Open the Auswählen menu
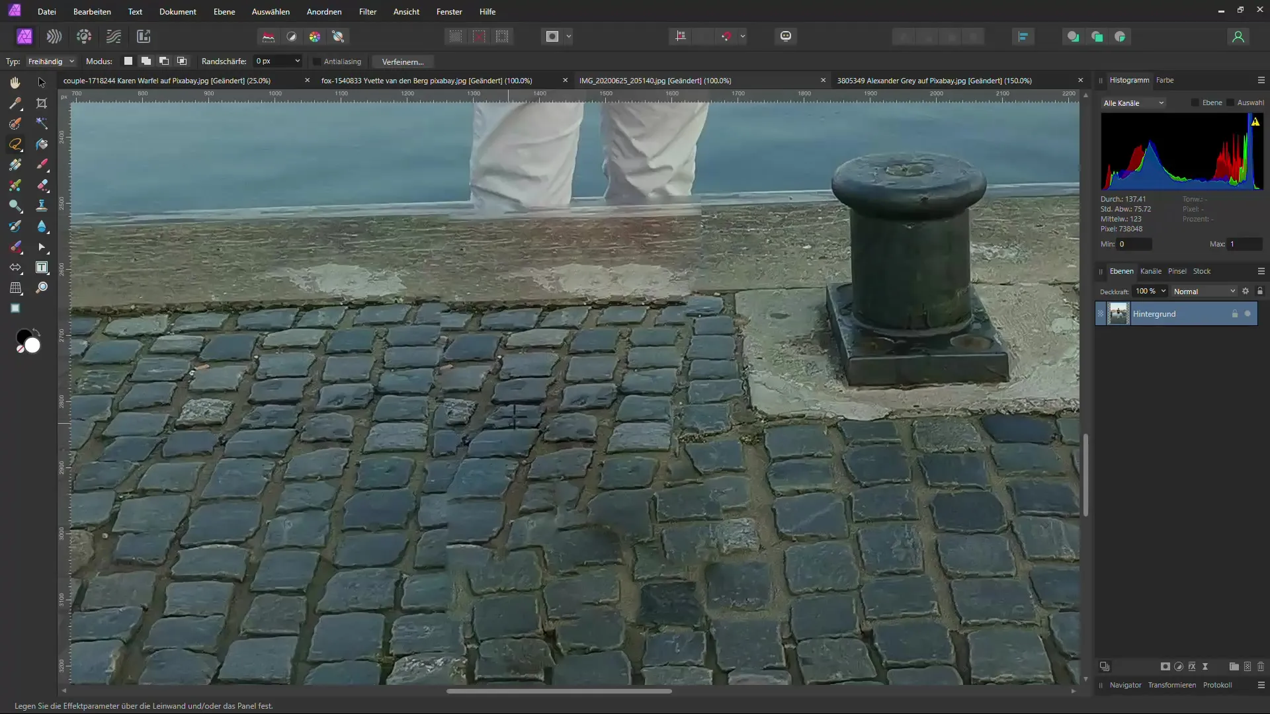Screen dimensions: 1270x714 tap(271, 12)
